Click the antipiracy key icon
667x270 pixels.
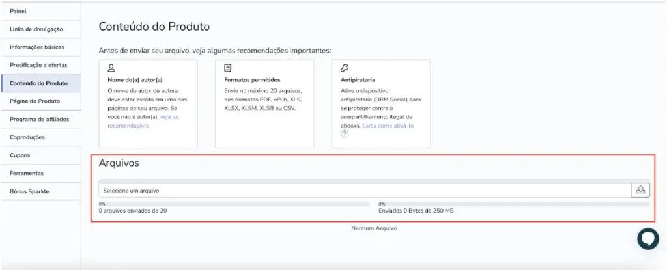pyautogui.click(x=345, y=68)
